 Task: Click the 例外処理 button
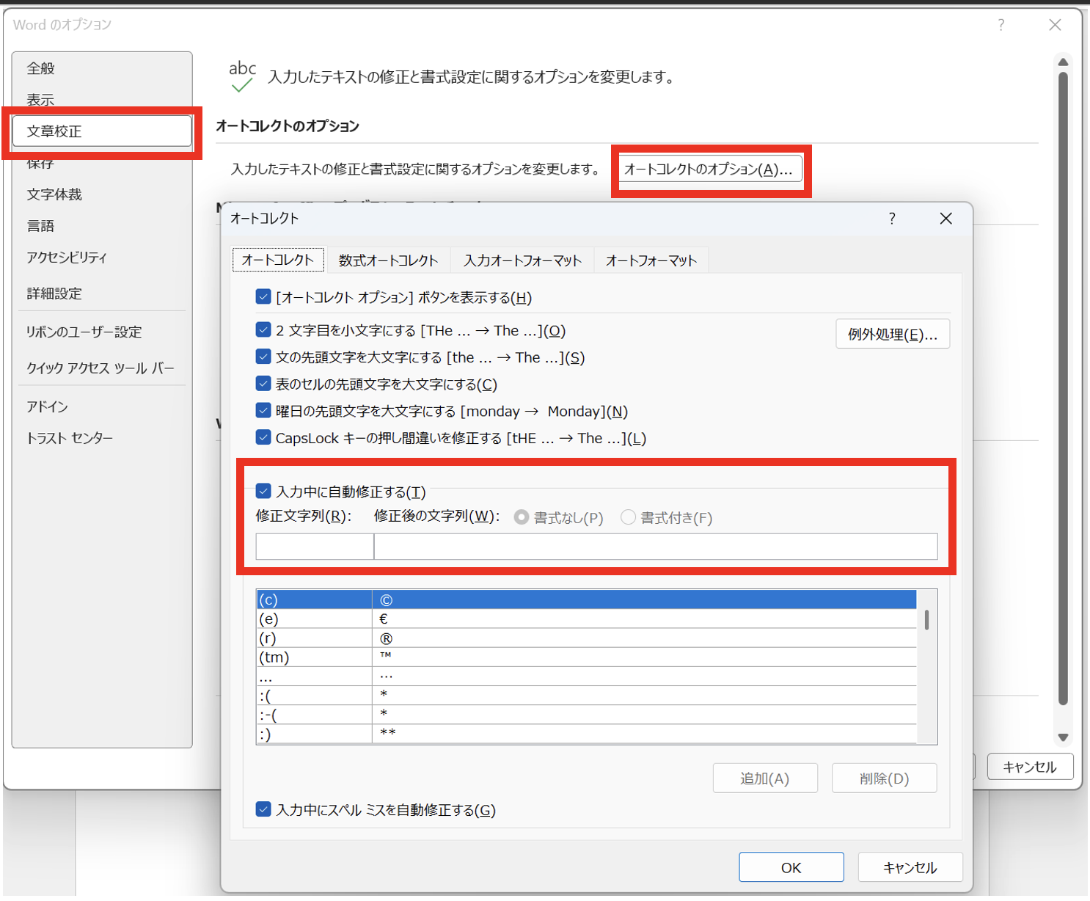892,335
